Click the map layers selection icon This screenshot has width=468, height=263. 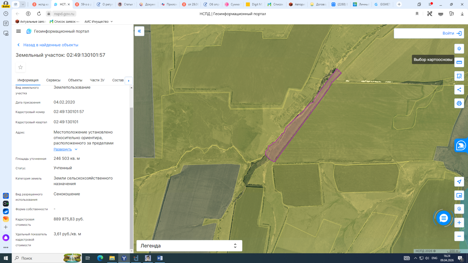[459, 49]
